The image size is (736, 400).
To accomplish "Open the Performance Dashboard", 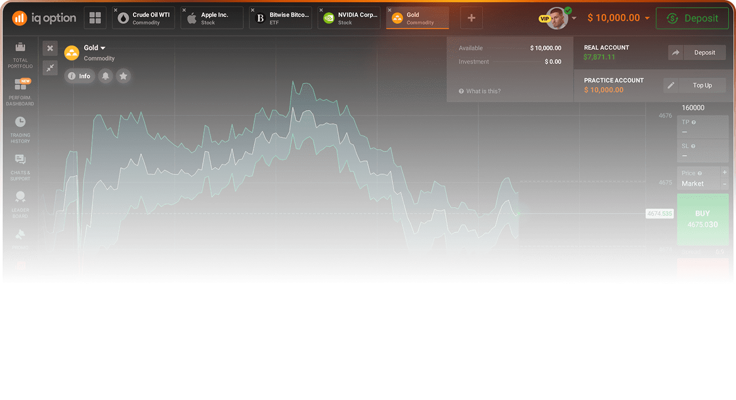I will tap(20, 89).
